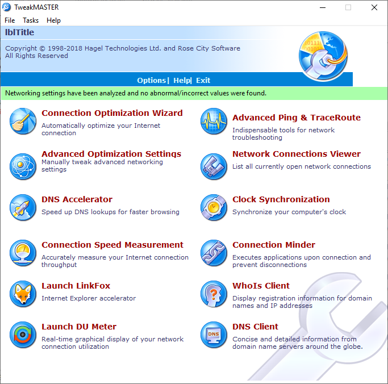The width and height of the screenshot is (388, 384).
Task: Close the TweakMASTER window
Action: [374, 7]
